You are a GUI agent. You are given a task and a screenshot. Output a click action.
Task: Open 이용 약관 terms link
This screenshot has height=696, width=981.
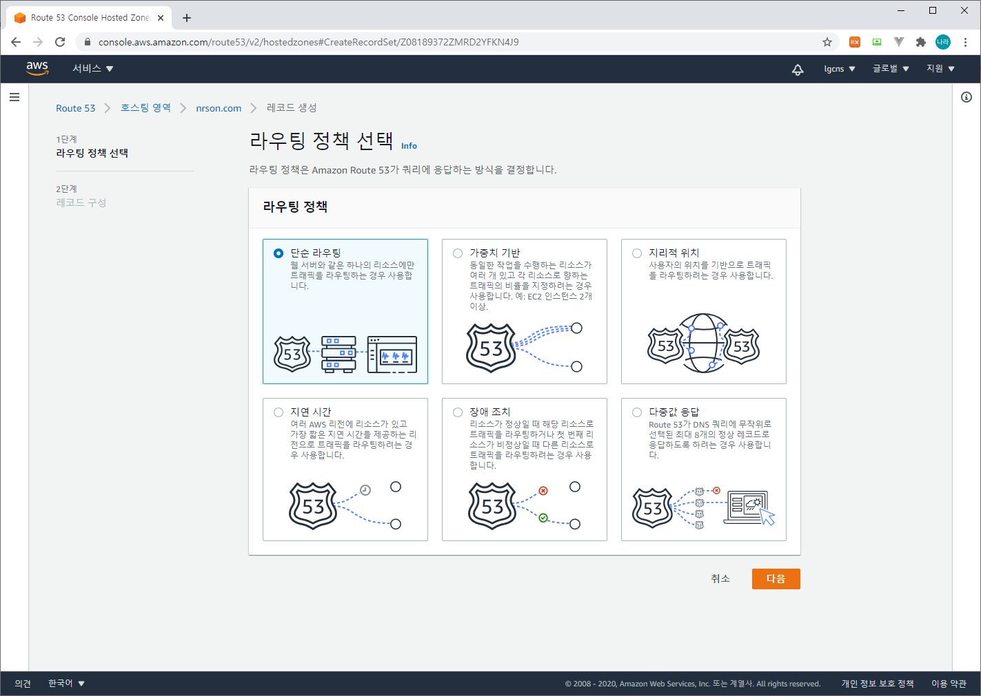pos(949,684)
